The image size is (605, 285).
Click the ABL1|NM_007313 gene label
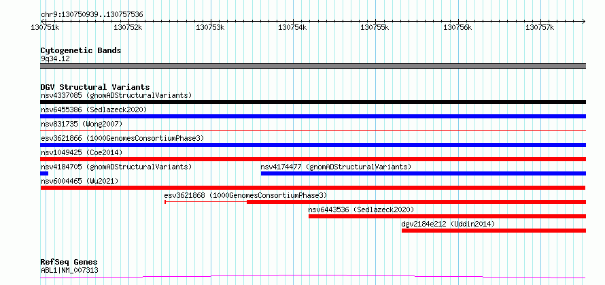click(69, 270)
